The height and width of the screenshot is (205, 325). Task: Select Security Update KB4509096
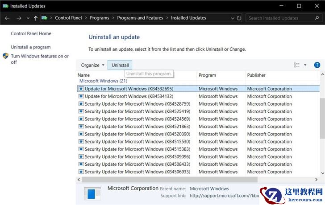[198, 157]
